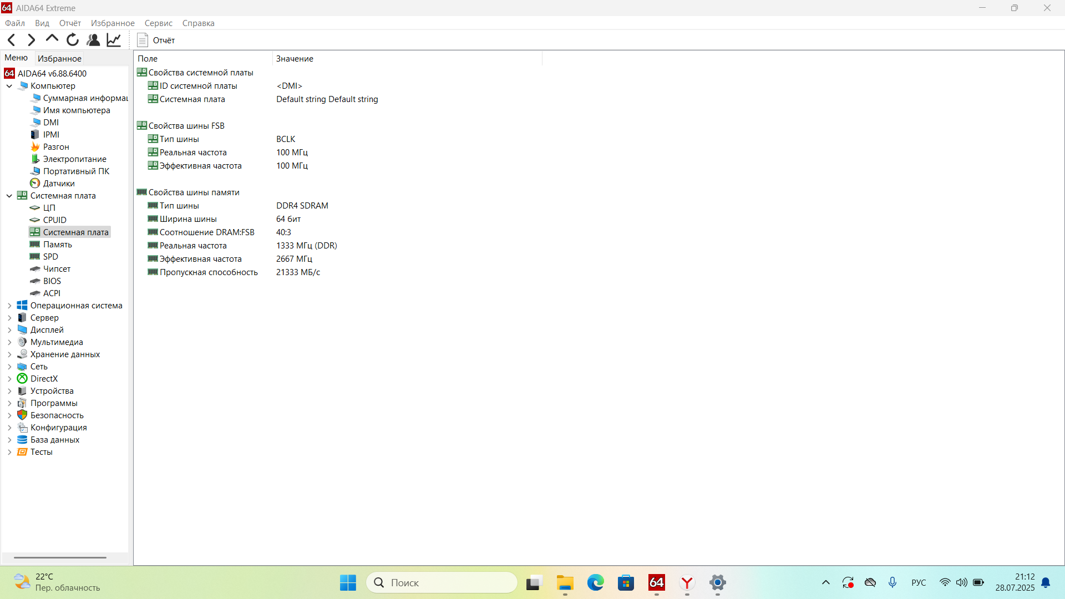Click the Forward navigation arrow
1065x599 pixels.
[x=32, y=40]
